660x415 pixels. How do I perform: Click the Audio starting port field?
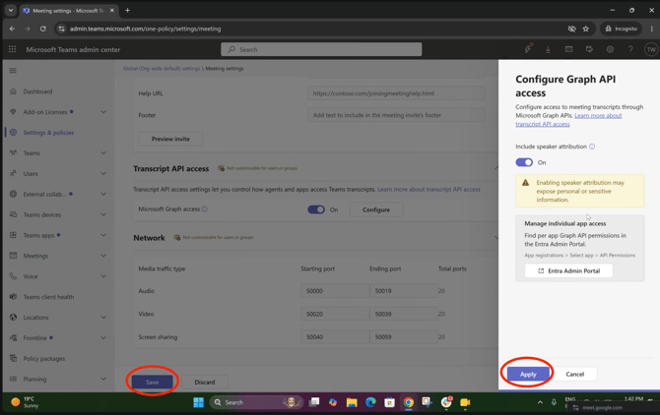[x=335, y=291]
